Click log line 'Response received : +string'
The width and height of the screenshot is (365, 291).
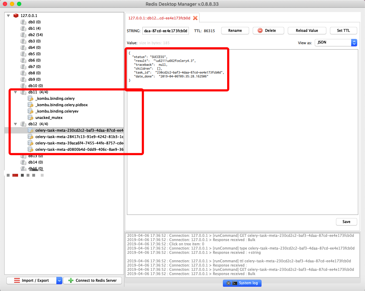194,253
